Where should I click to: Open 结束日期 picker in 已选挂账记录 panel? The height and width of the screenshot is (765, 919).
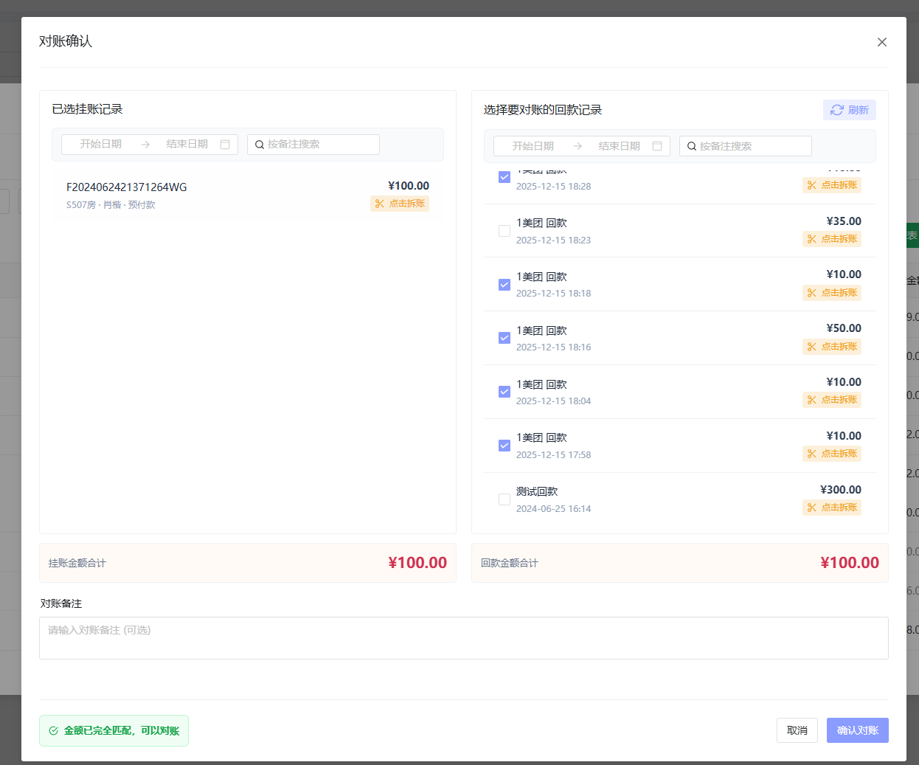click(x=187, y=145)
